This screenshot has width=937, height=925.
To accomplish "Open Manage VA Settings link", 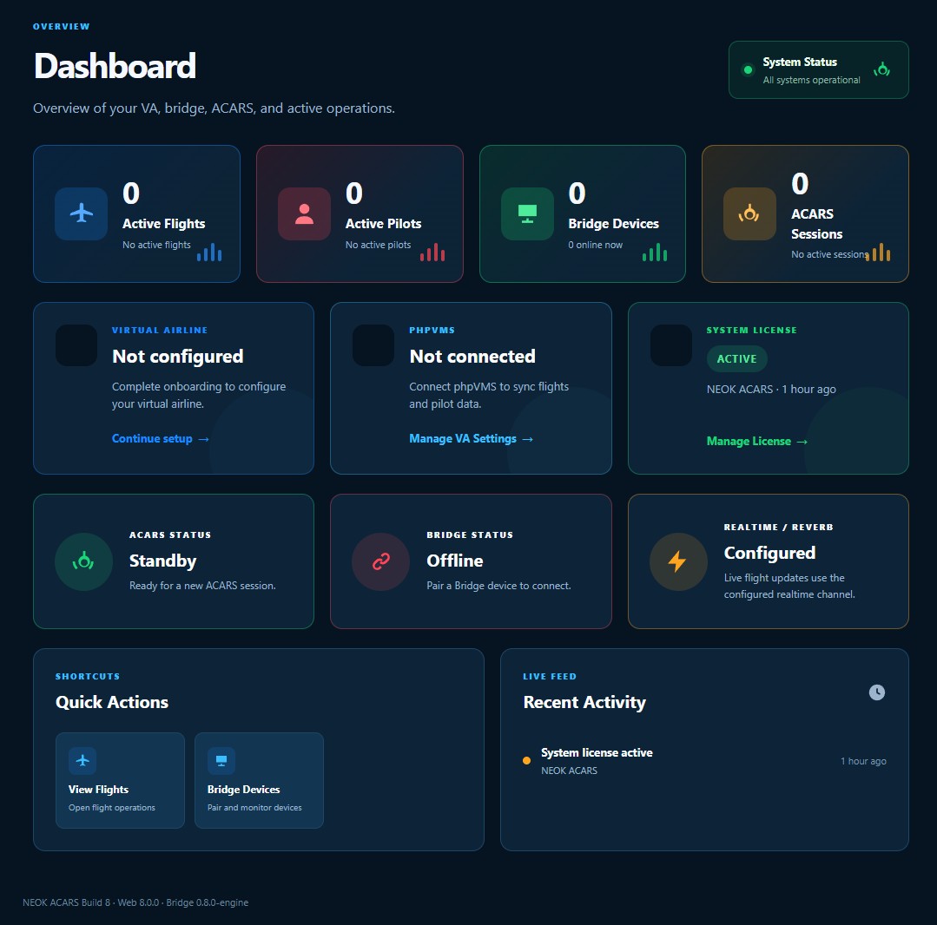I will (x=471, y=438).
